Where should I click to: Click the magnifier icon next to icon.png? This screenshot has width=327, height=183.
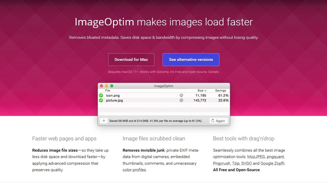181,96
